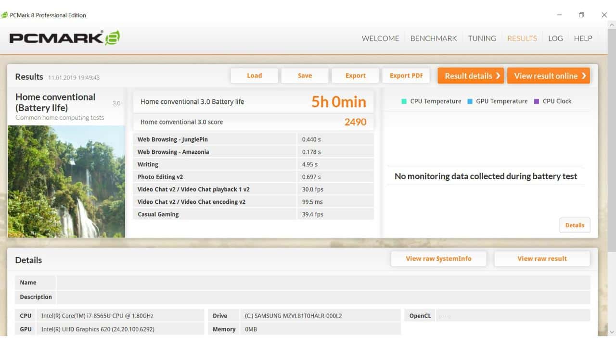The height and width of the screenshot is (346, 616).
Task: Click the chevron on View result online
Action: [584, 75]
